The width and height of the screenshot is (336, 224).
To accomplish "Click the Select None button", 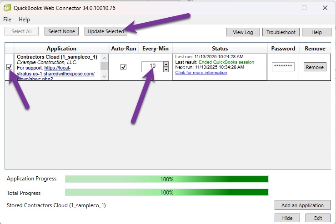I will click(61, 31).
